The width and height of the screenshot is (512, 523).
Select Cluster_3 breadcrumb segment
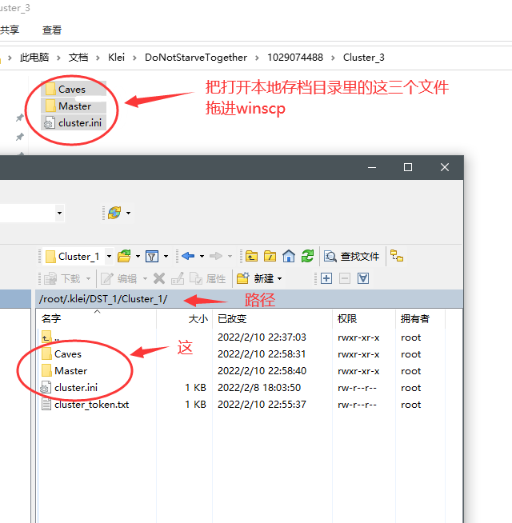click(364, 58)
